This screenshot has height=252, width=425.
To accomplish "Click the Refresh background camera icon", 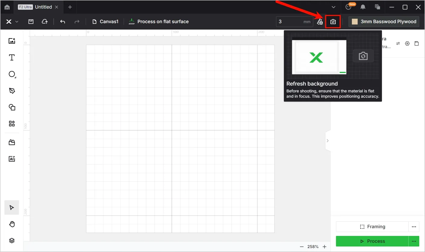I will click(333, 22).
